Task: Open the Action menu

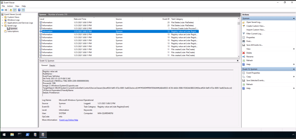Action: pyautogui.click(x=10, y=6)
